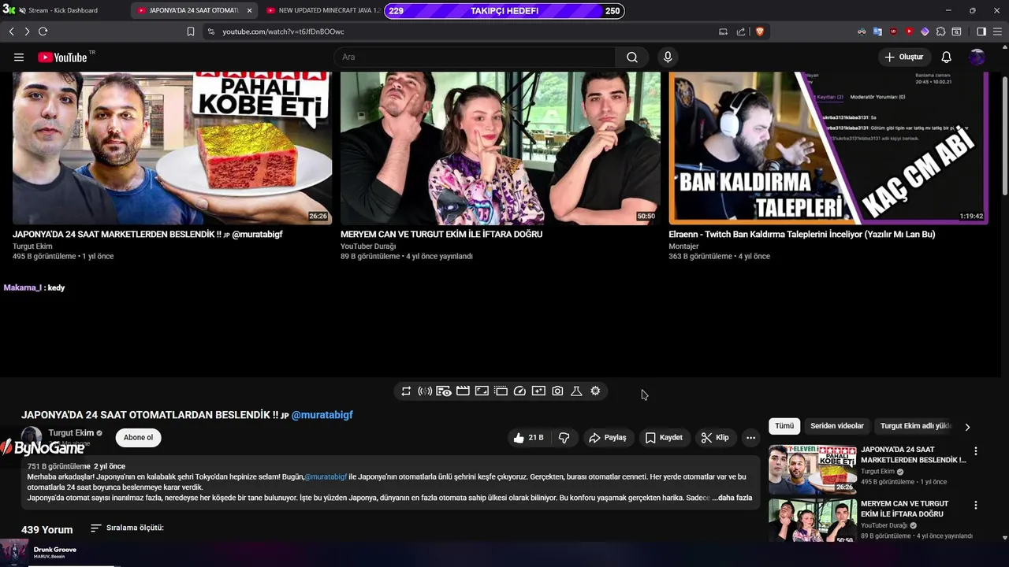Open options menu for MERYEM CAN sidebar video
The height and width of the screenshot is (567, 1009).
point(976,505)
